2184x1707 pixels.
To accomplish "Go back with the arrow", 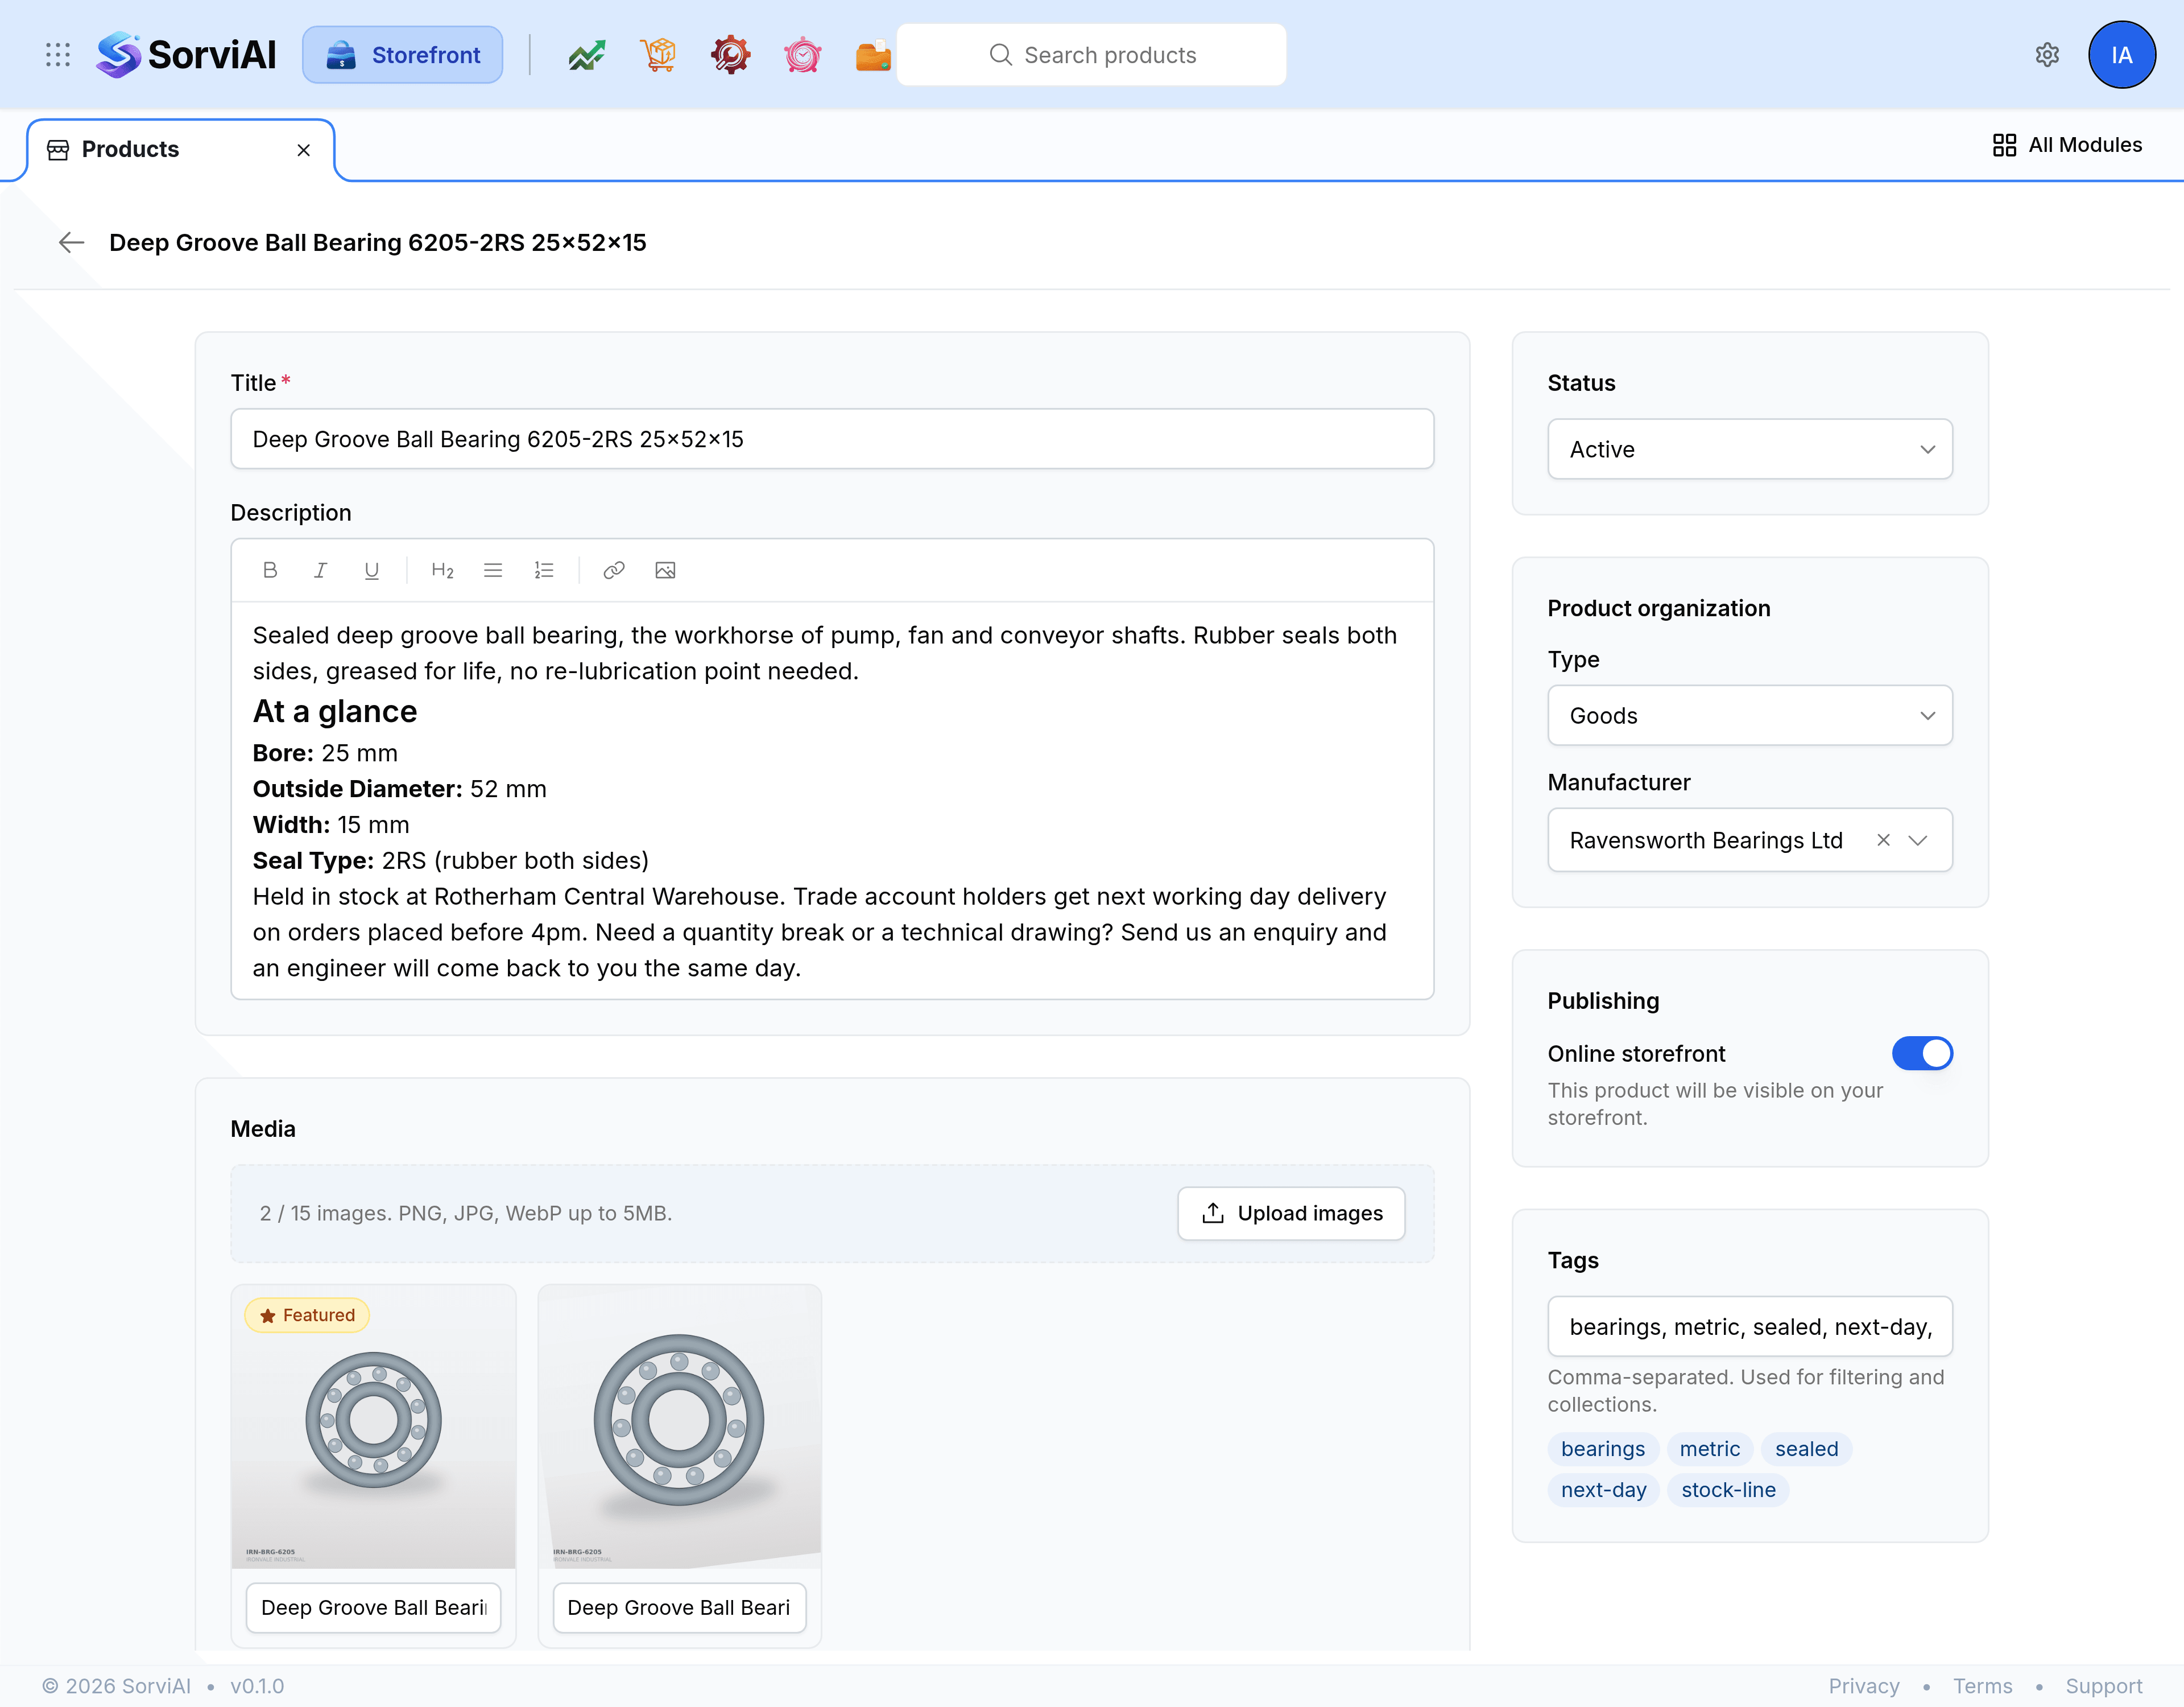I will pyautogui.click(x=71, y=242).
